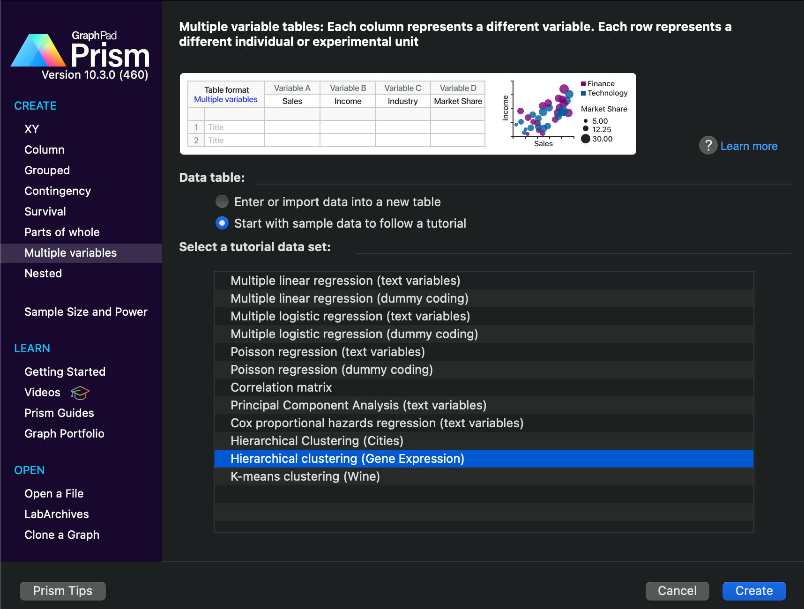
Task: Choose the Survival table type
Action: [45, 212]
